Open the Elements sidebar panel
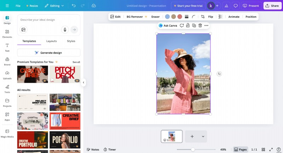The height and width of the screenshot is (153, 283). coord(7,33)
